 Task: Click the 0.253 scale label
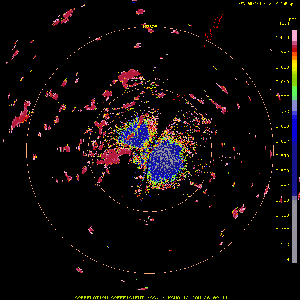point(282,245)
